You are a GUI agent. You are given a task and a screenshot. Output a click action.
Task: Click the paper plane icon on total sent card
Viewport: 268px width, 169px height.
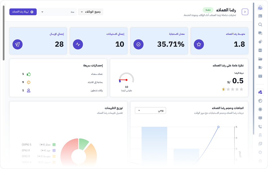pyautogui.click(x=18, y=44)
